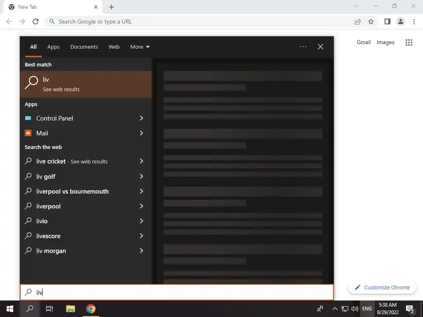Screen dimensions: 423x317
Task: Expand livescore suggestion arrow
Action: point(141,236)
